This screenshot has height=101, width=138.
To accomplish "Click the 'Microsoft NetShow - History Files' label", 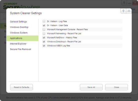I will point(62,38).
